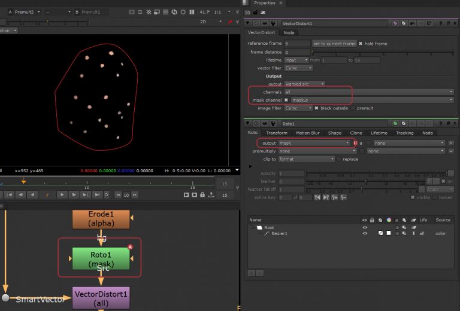Switch to the Transform tab
Image resolution: width=460 pixels, height=311 pixels.
pyautogui.click(x=277, y=133)
